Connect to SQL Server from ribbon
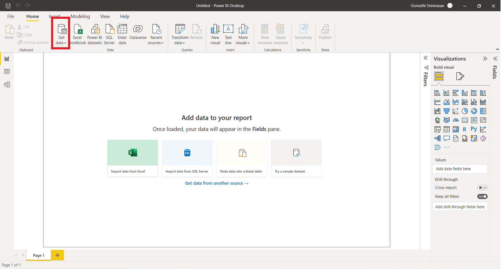501x269 pixels. [109, 34]
